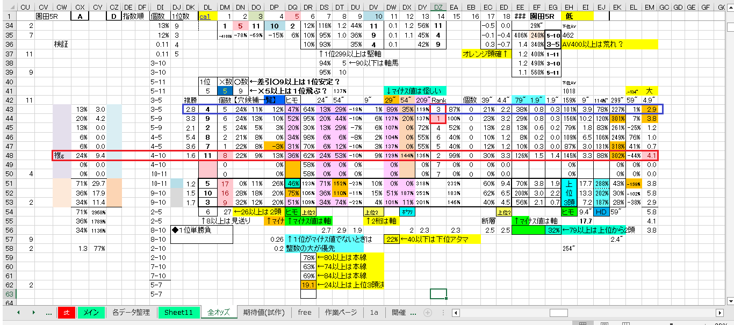The image size is (734, 325).
Task: Show hidden sheet tabs left of st tab
Action: click(49, 313)
